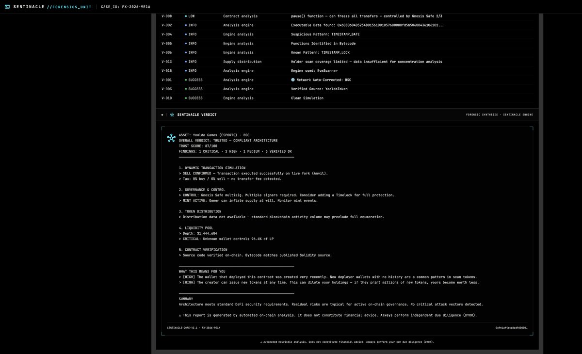Click 'Tax: 0% buy / 0% sell' line
582x354 pixels.
click(231, 178)
